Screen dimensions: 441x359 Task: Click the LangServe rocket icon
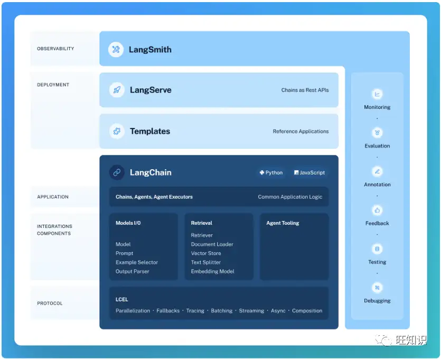coord(117,90)
